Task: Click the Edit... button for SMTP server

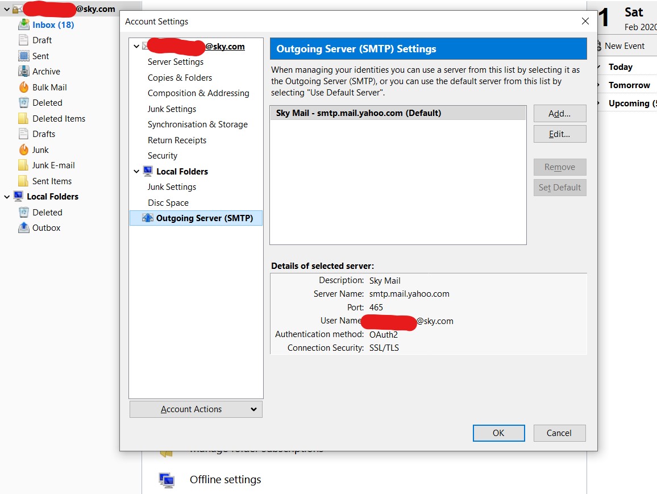Action: click(559, 134)
